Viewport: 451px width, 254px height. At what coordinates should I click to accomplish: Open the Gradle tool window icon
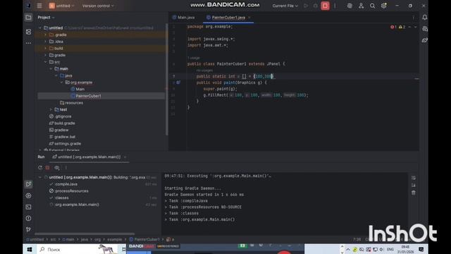click(424, 40)
